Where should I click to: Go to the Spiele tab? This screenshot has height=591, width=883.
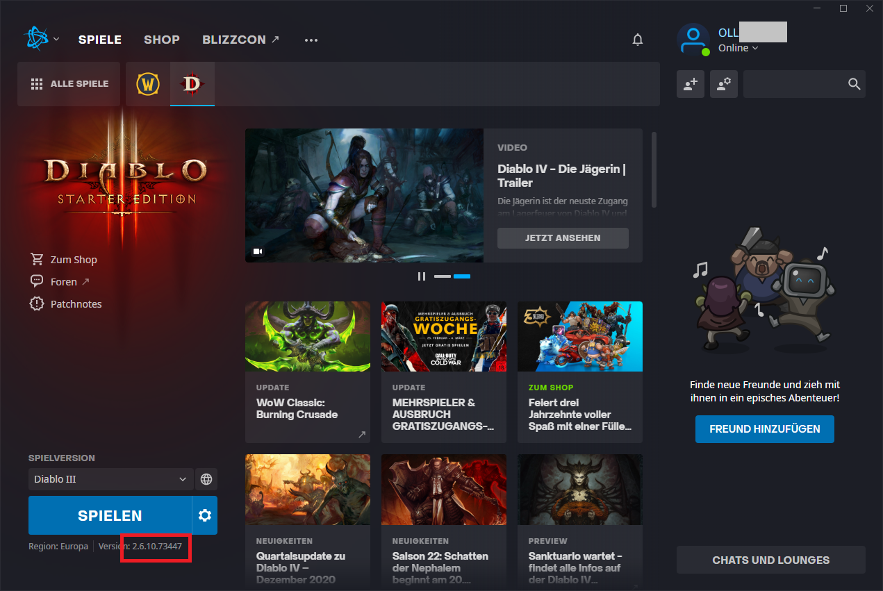(100, 40)
